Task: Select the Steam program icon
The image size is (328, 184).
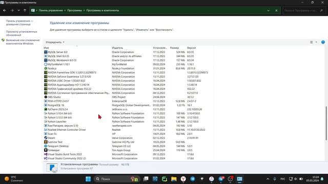Action: tap(46, 138)
